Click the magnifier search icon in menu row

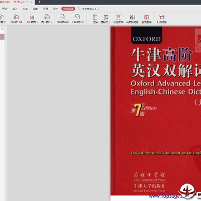(79, 9)
